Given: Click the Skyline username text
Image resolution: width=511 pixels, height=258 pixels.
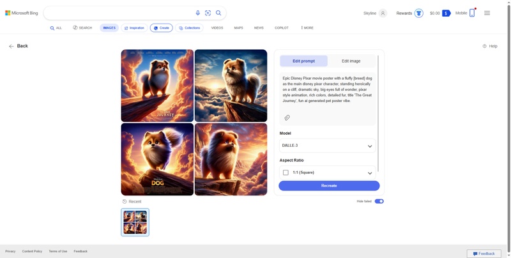Looking at the screenshot, I should (x=370, y=13).
